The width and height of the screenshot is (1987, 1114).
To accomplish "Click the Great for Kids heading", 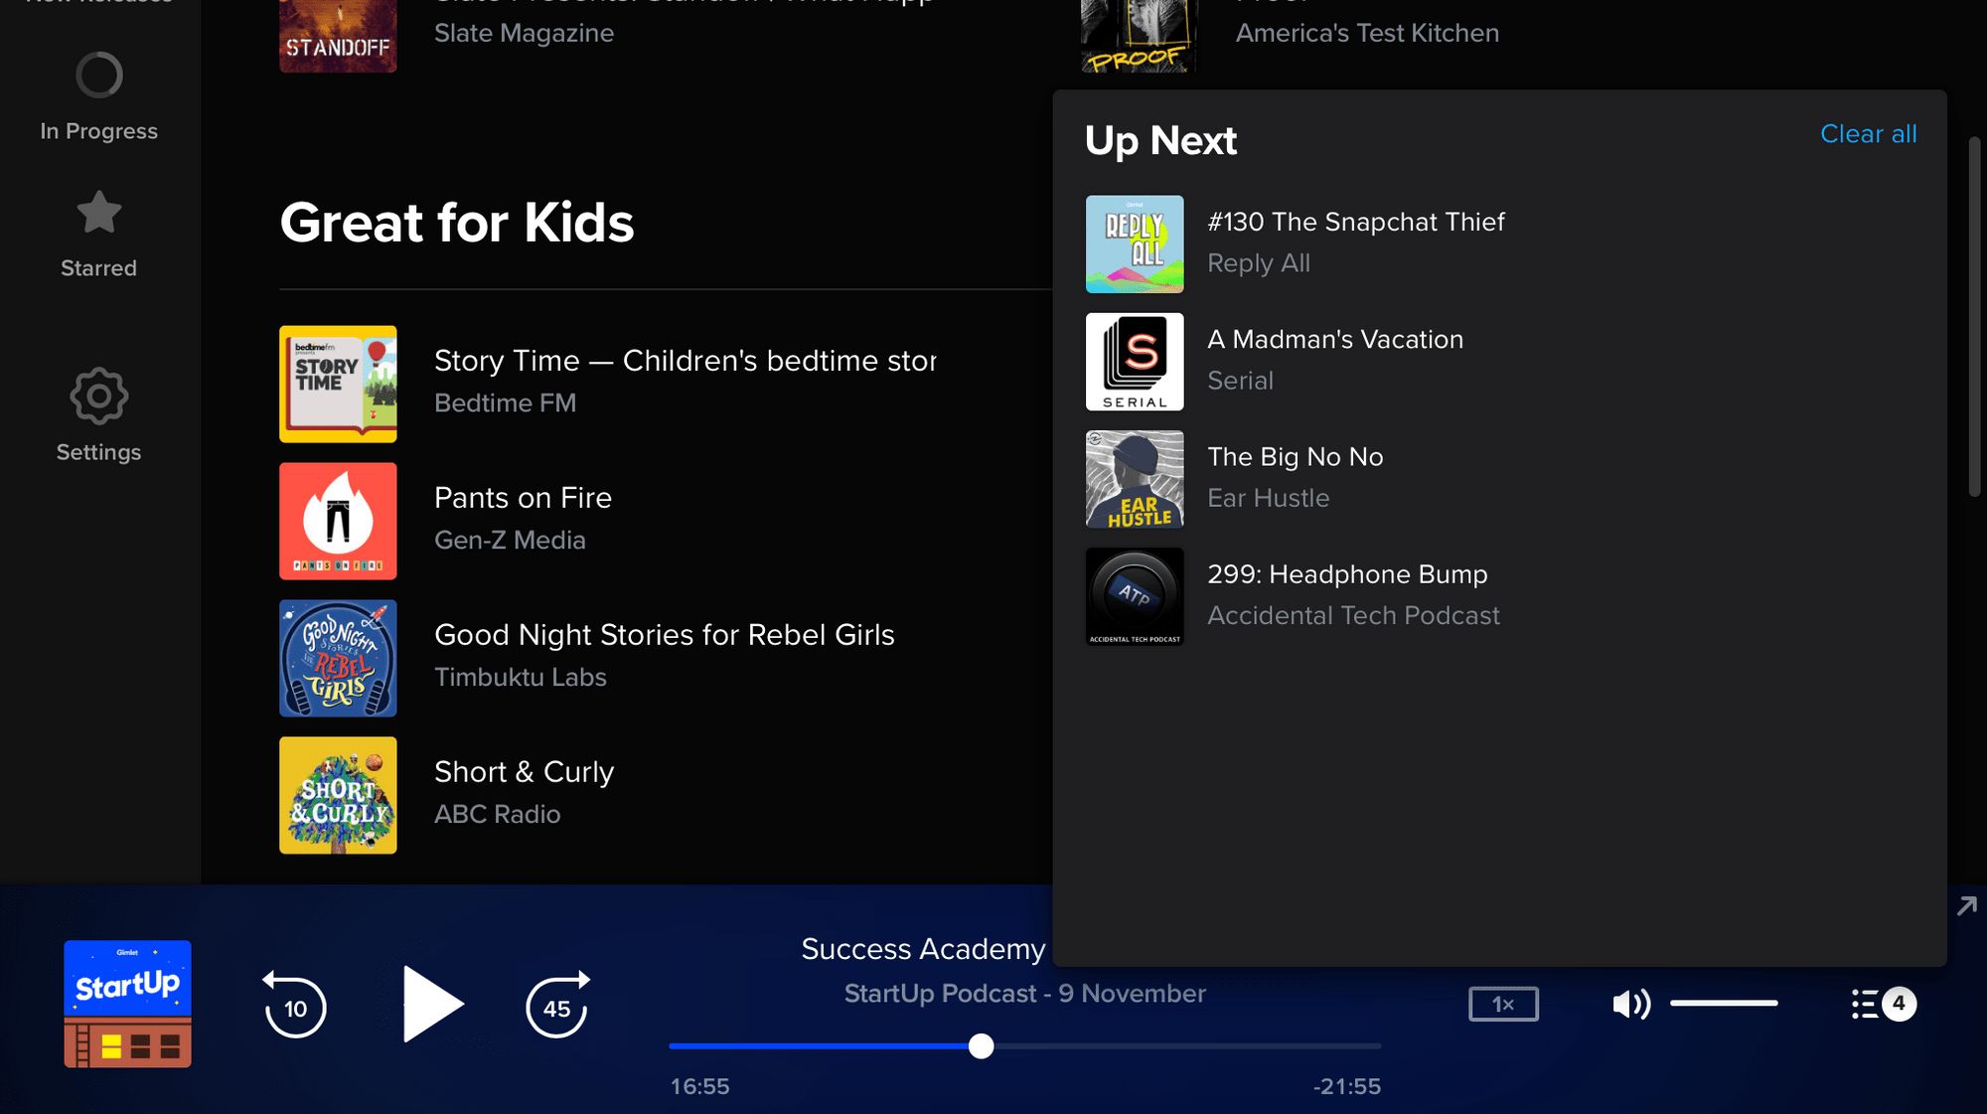I will pyautogui.click(x=457, y=223).
